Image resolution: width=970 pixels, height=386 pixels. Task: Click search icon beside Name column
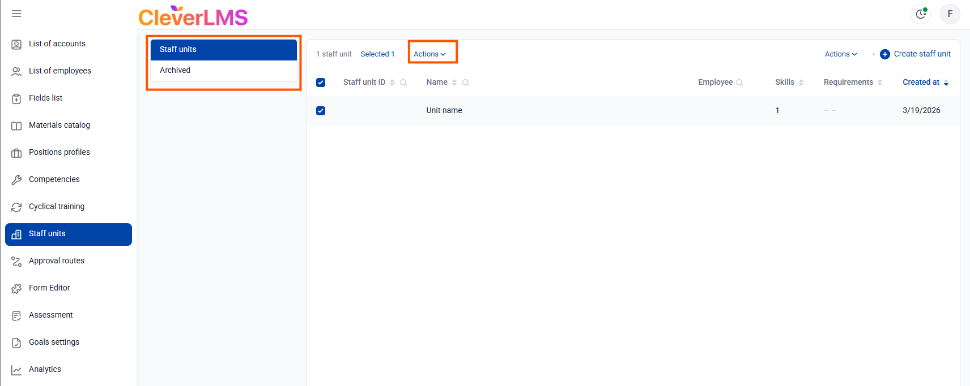pos(466,83)
